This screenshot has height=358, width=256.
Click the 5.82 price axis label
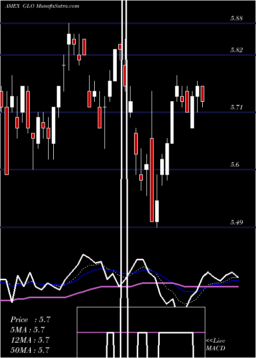pyautogui.click(x=237, y=50)
